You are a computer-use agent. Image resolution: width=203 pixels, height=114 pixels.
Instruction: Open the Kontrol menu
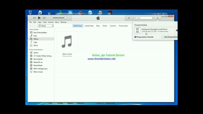[x=51, y=22]
